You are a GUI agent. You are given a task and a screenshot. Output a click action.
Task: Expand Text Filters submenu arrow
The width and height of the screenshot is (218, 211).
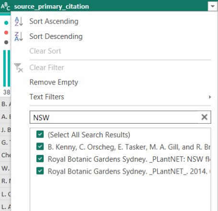click(x=210, y=97)
